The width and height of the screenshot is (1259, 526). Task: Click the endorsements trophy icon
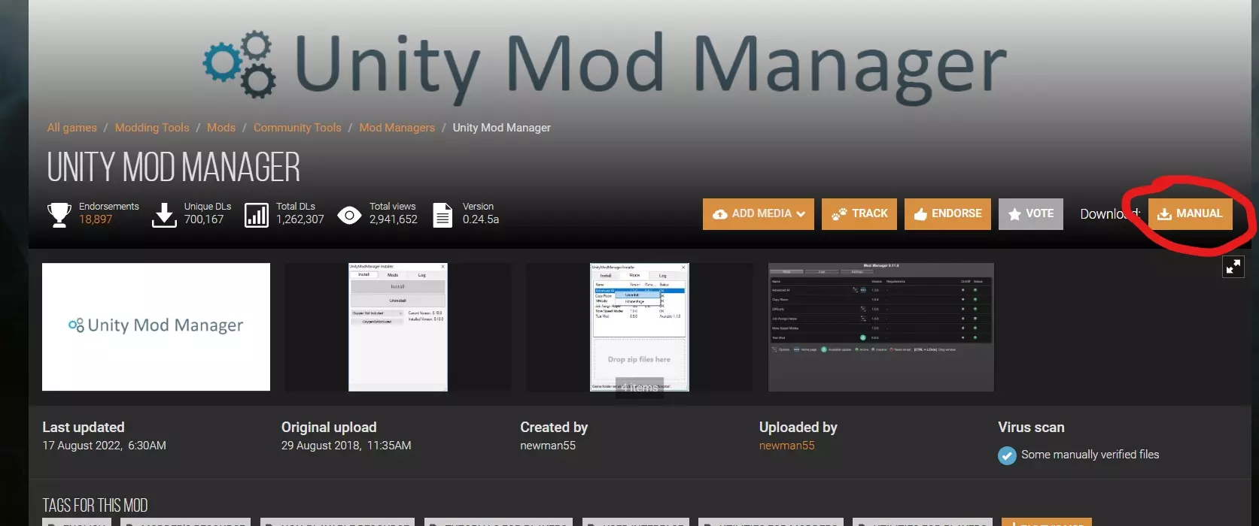[59, 215]
